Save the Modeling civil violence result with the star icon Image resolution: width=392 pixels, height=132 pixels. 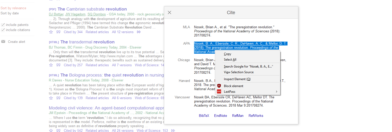pyautogui.click(x=51, y=130)
